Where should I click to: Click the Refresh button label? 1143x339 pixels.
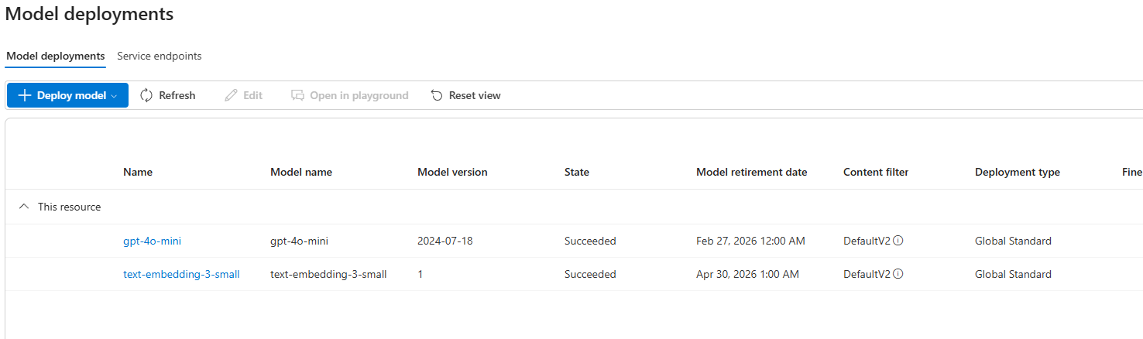pyautogui.click(x=177, y=95)
